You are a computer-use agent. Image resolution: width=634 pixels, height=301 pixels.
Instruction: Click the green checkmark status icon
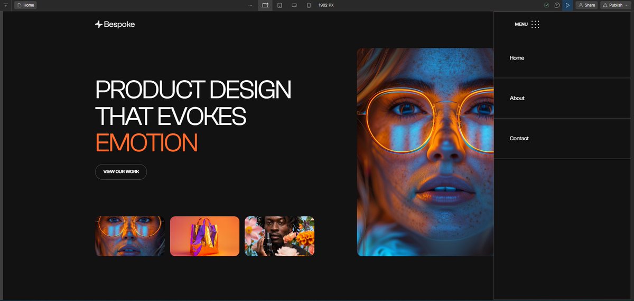(547, 5)
